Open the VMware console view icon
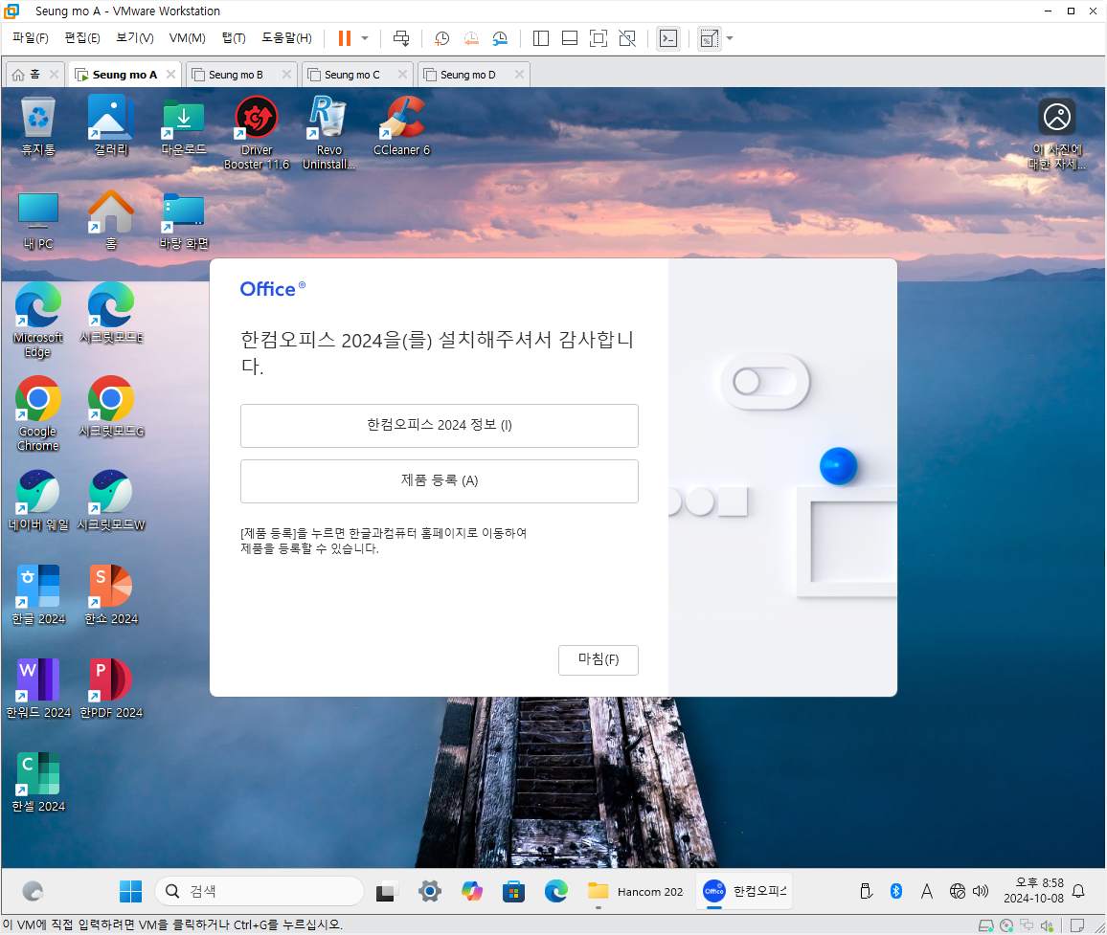The image size is (1107, 935). [x=667, y=38]
